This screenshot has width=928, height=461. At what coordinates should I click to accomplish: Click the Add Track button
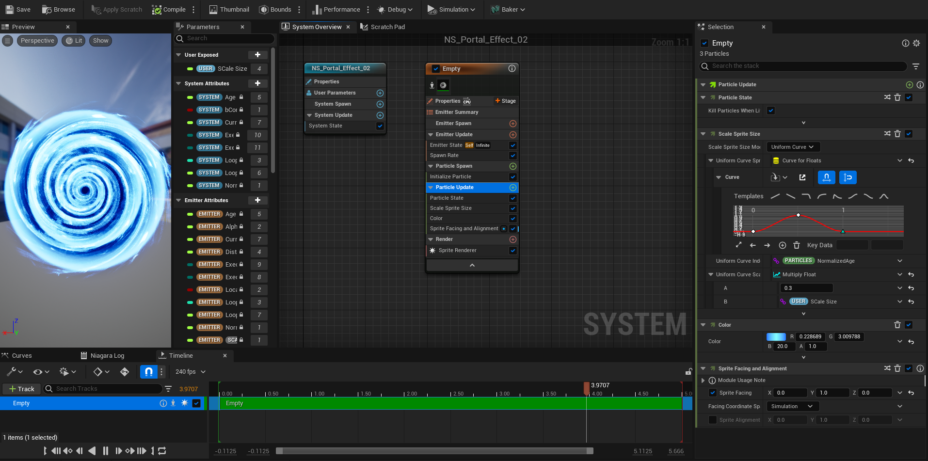tap(21, 389)
